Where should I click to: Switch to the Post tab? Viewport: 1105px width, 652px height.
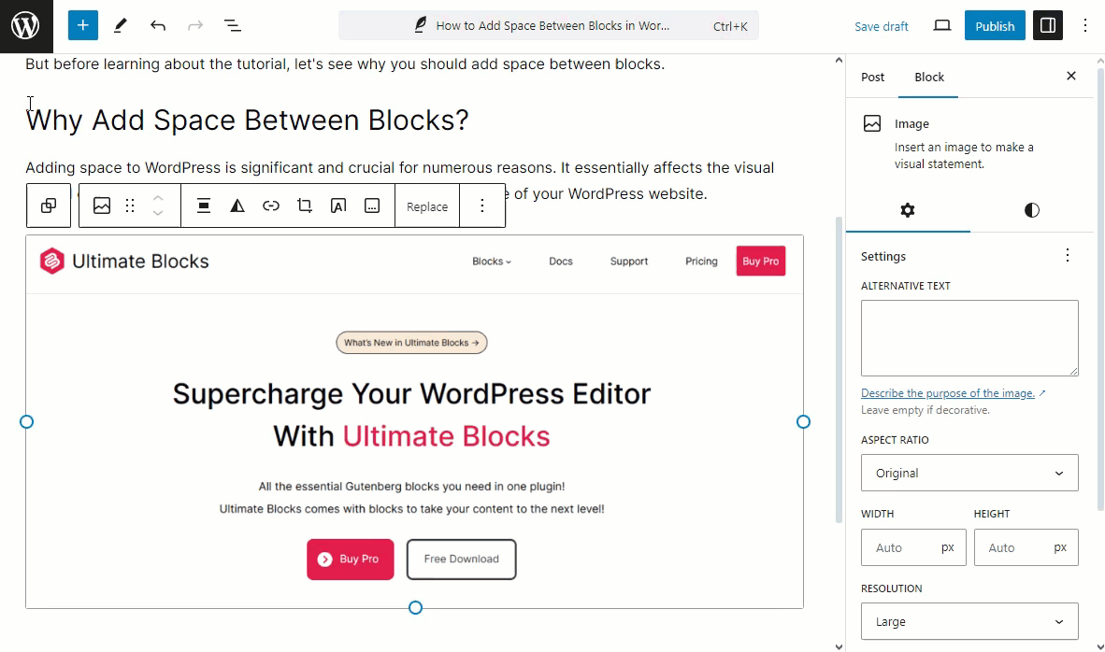[x=872, y=77]
